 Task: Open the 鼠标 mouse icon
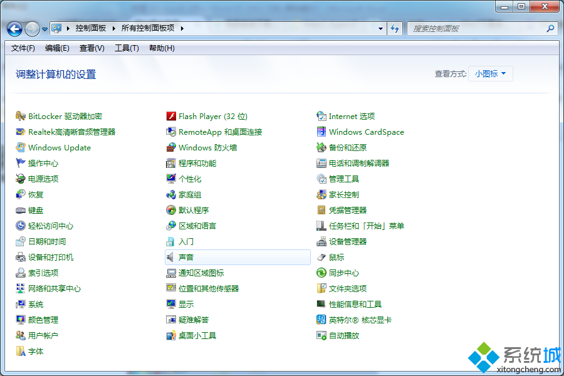321,257
